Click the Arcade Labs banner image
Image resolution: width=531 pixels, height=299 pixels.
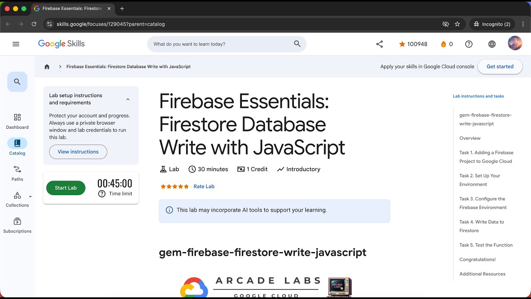[266, 287]
